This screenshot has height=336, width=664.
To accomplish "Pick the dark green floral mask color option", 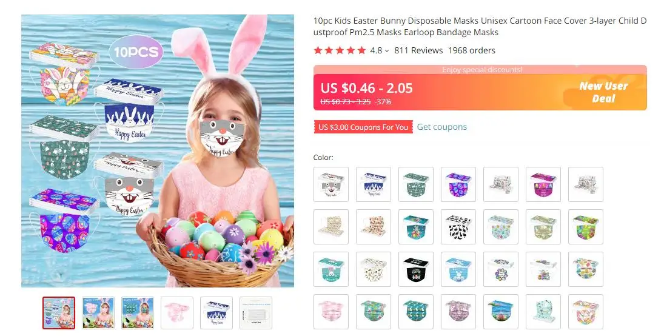I will point(416,184).
